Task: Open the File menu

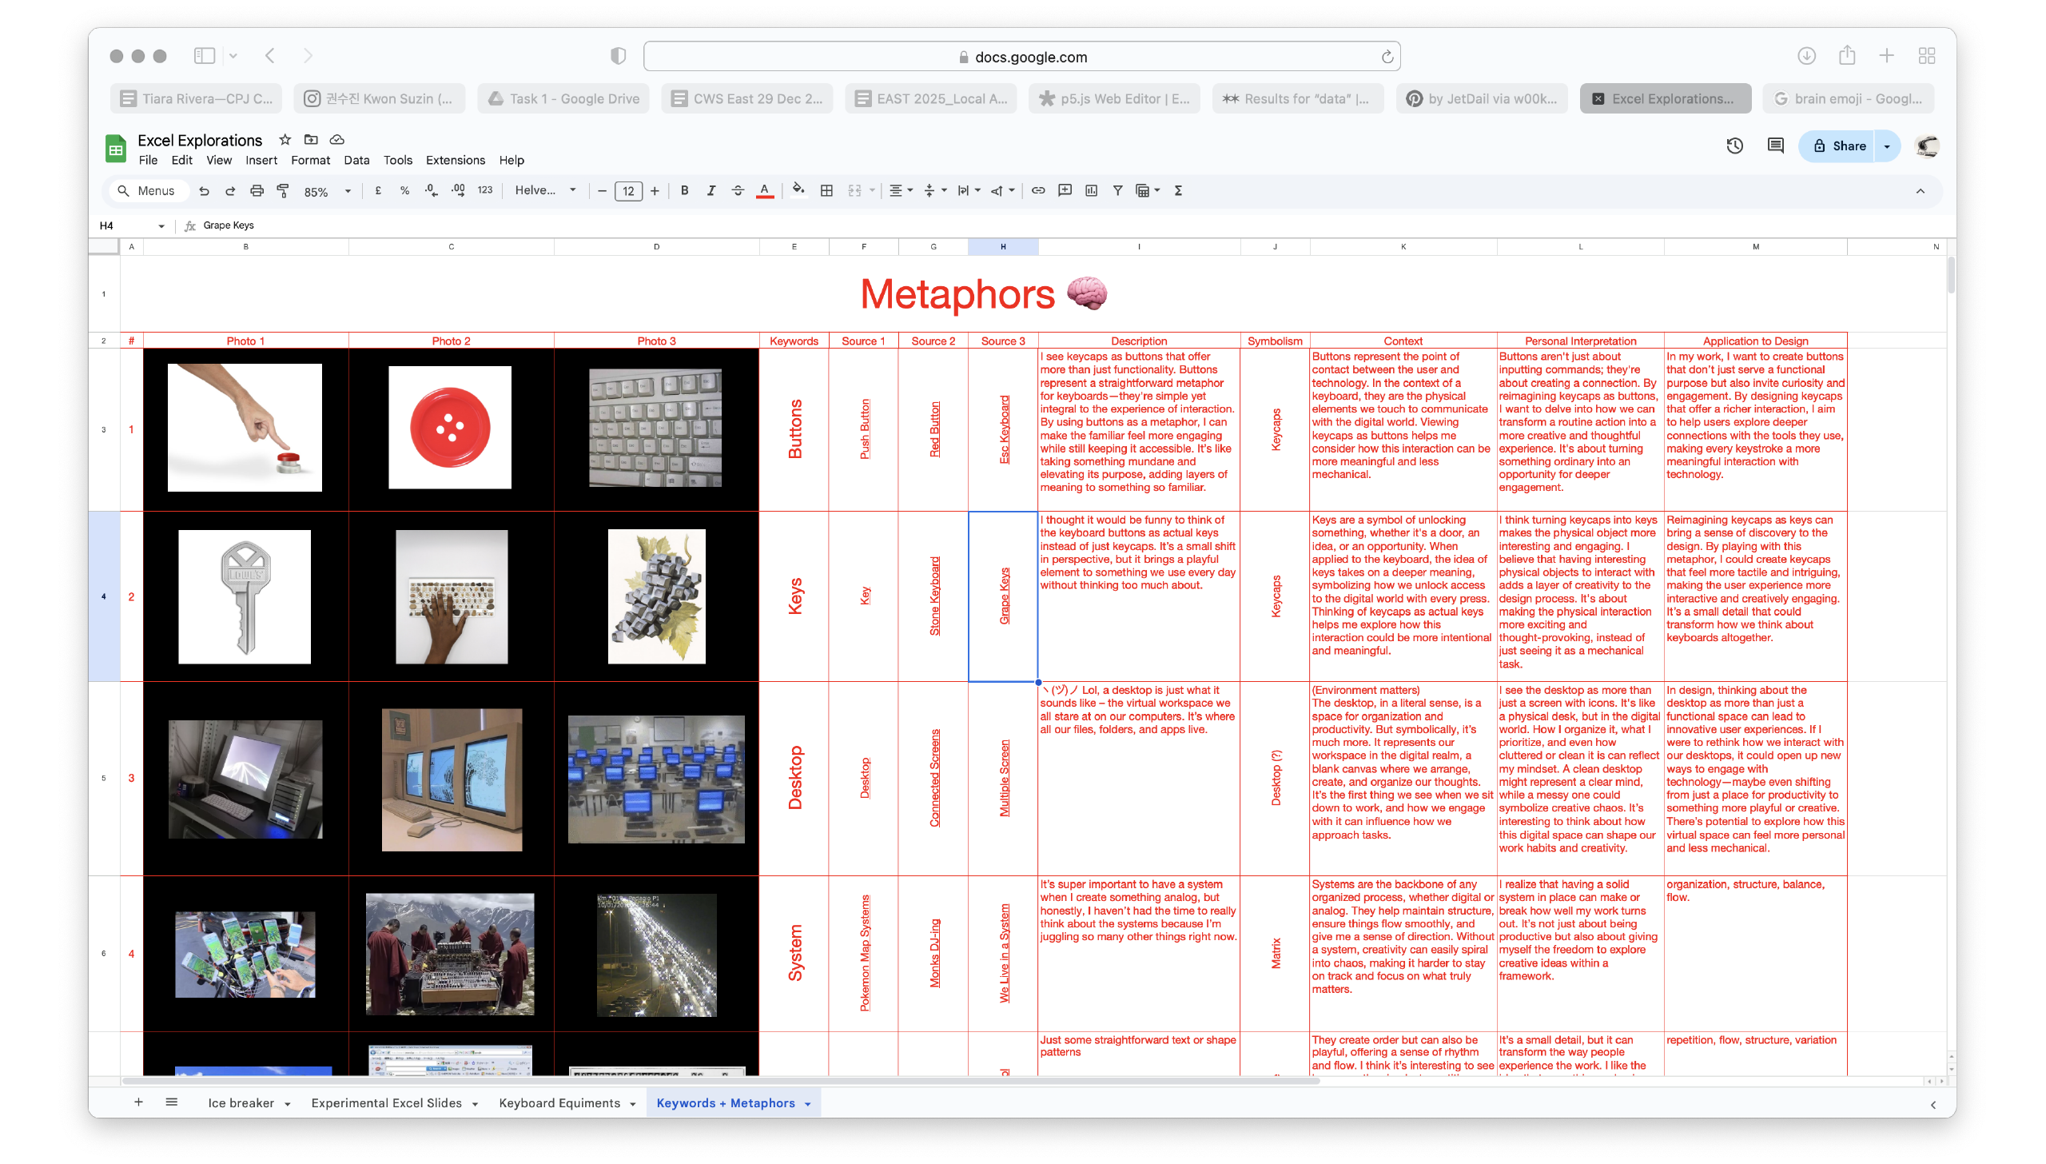Action: 148,161
